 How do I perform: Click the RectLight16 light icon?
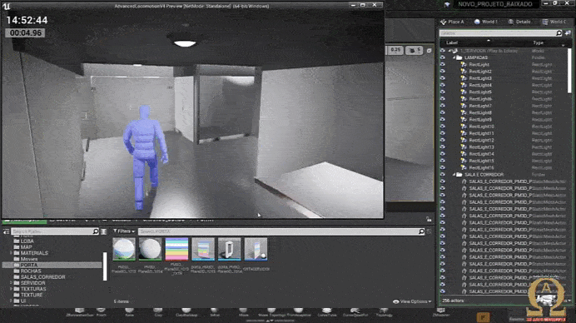click(464, 167)
